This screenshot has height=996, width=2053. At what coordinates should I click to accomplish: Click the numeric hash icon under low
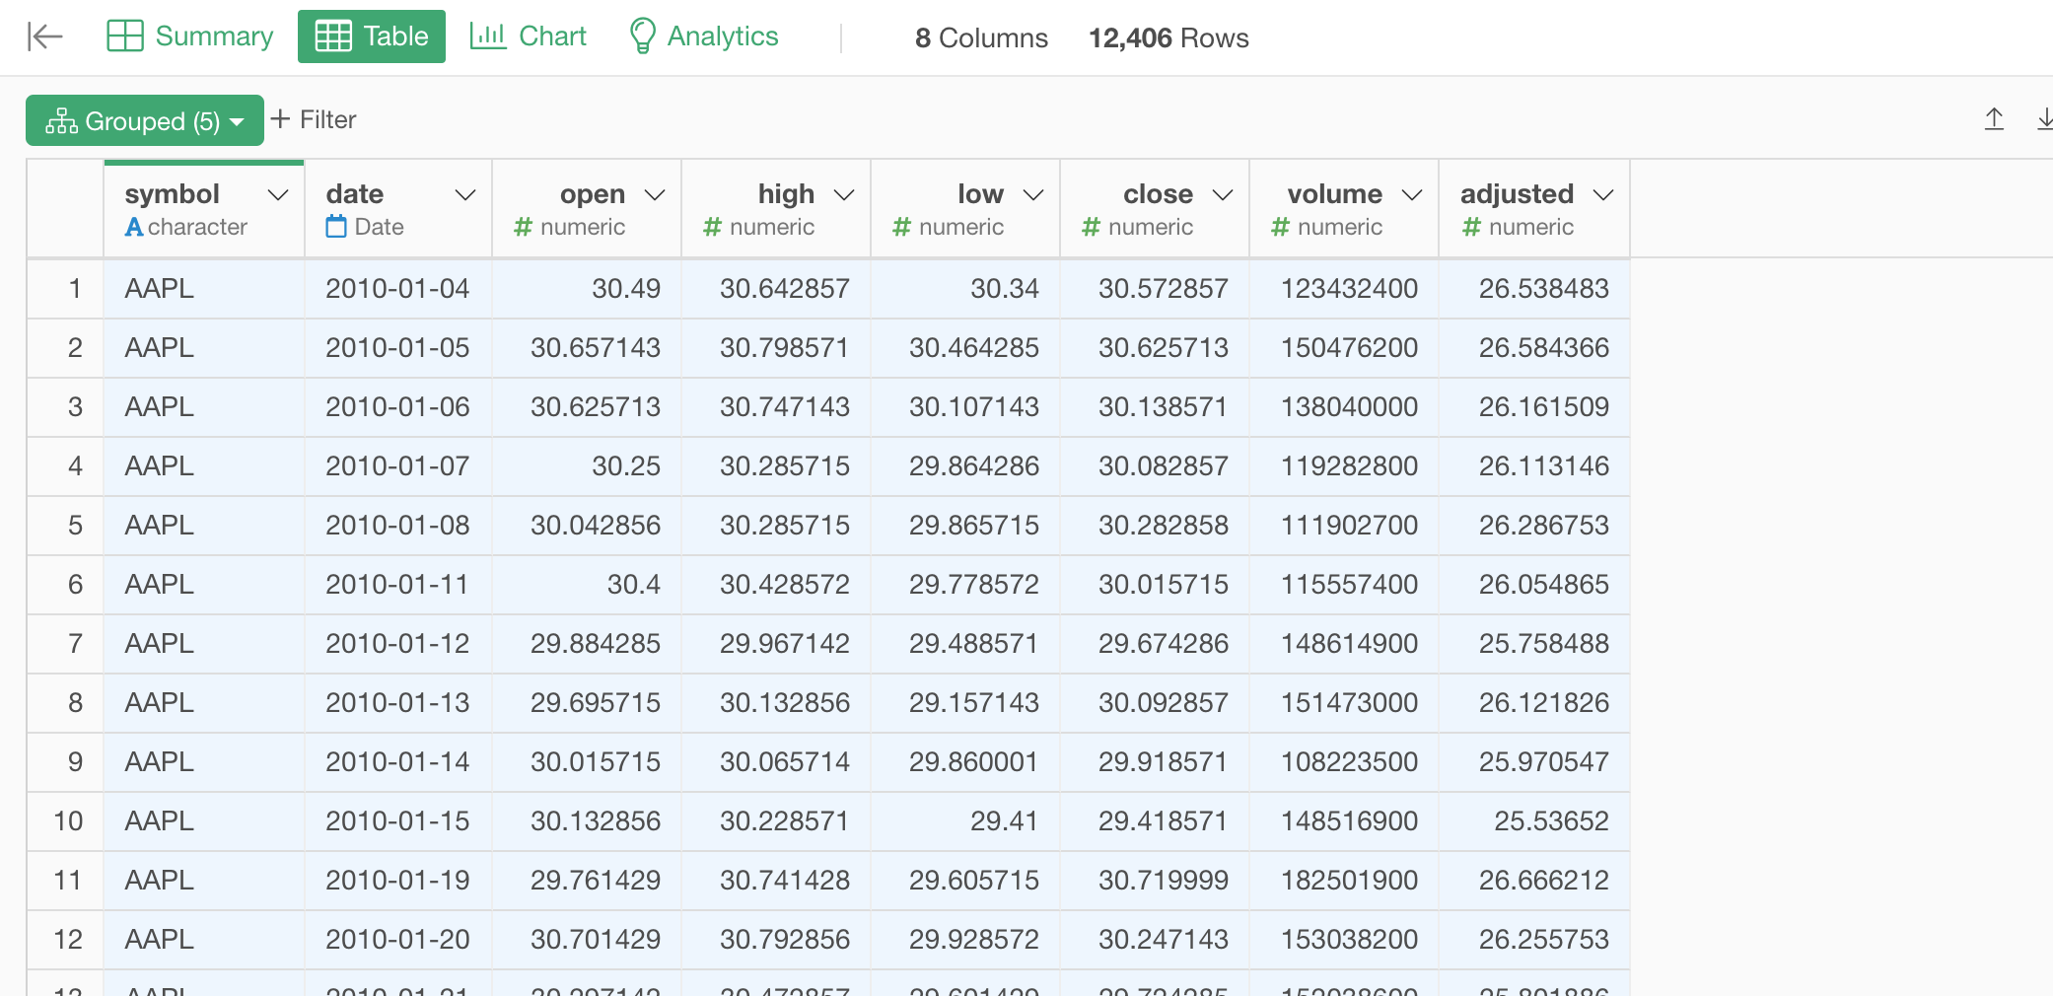pyautogui.click(x=901, y=227)
